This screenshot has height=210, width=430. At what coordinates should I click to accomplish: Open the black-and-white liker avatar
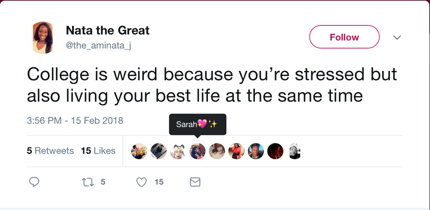tap(294, 151)
